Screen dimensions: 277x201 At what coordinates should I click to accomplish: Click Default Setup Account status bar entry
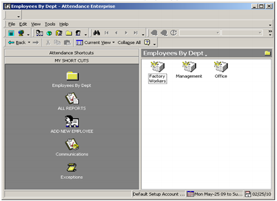click(158, 194)
